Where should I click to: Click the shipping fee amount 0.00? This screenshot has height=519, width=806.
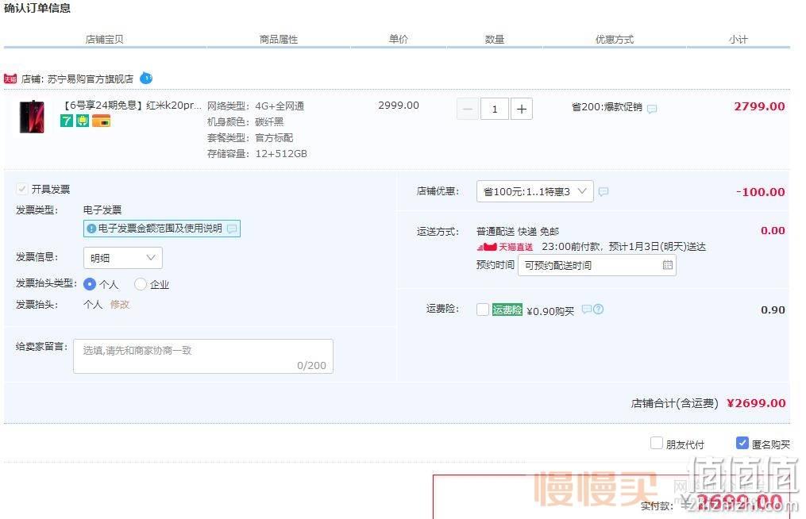[x=773, y=231]
